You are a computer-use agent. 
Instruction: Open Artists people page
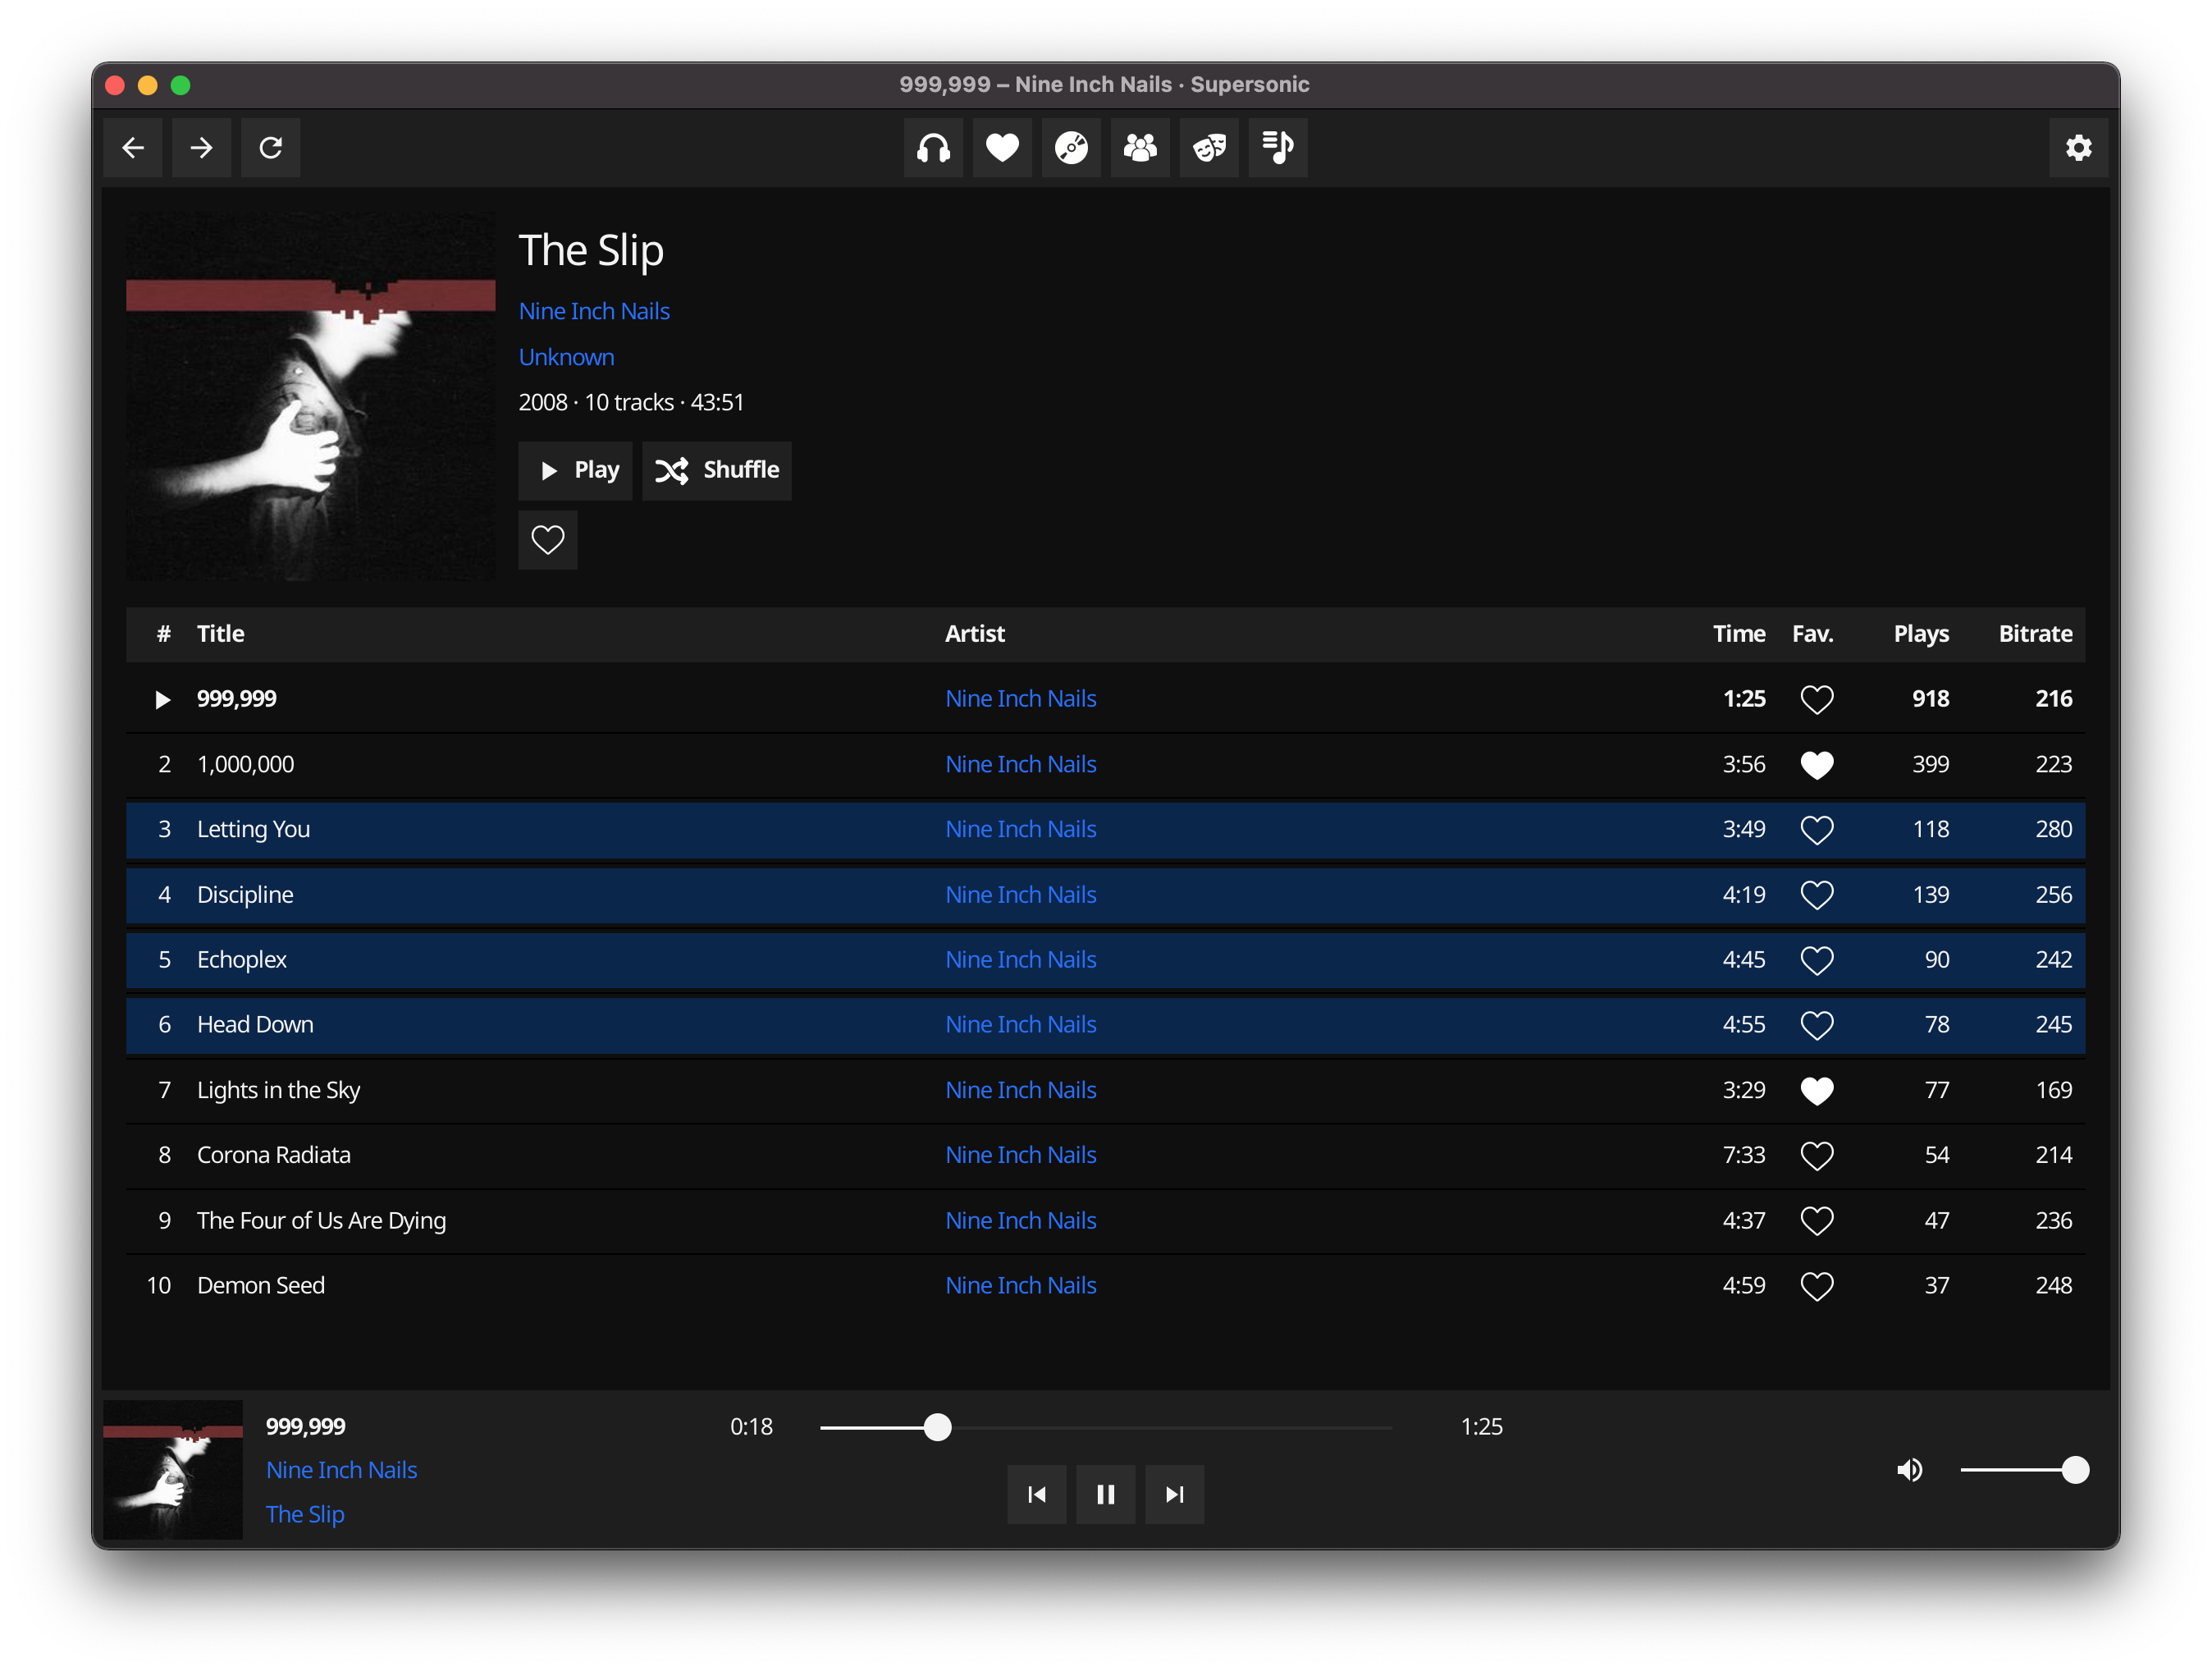1140,148
